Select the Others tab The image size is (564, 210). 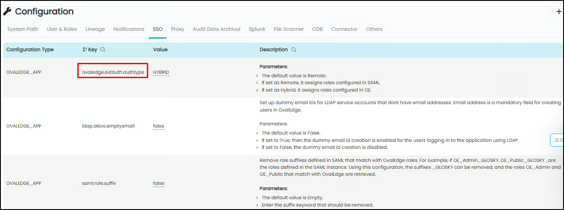[374, 29]
